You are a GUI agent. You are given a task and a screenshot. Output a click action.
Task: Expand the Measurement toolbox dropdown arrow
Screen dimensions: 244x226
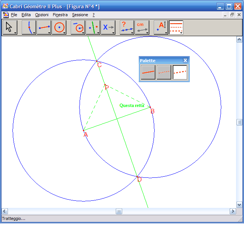coord(147,33)
